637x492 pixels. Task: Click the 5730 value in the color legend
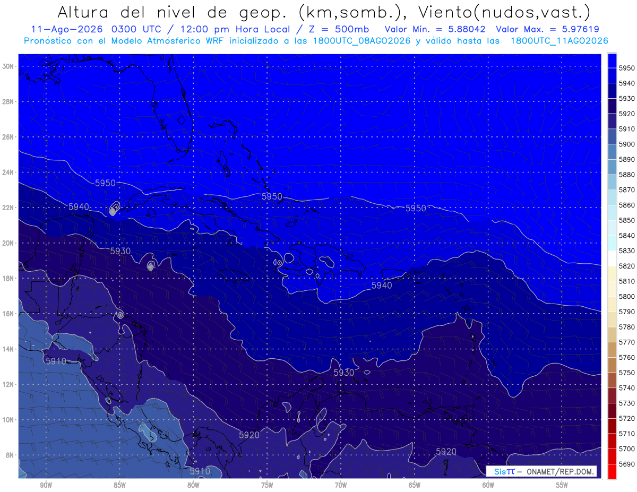click(627, 403)
